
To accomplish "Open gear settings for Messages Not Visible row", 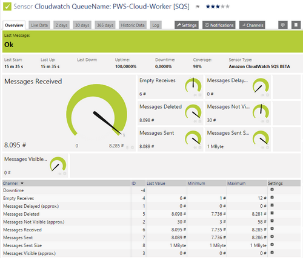I will (272, 221).
